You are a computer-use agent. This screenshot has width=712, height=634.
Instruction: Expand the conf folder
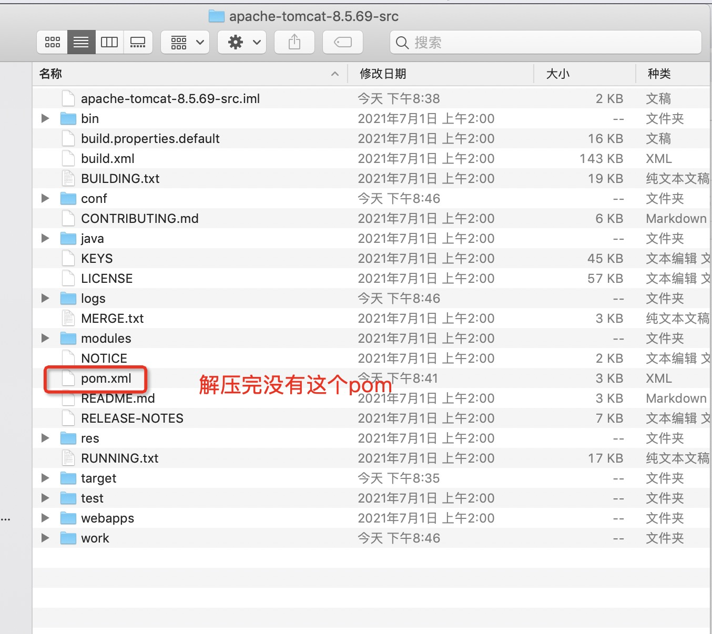click(x=45, y=198)
